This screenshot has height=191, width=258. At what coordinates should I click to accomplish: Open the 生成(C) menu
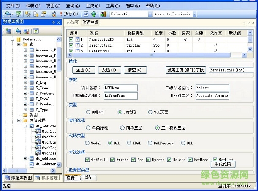(93, 6)
